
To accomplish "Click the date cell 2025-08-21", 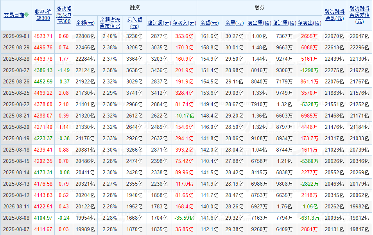I will (x=16, y=116).
